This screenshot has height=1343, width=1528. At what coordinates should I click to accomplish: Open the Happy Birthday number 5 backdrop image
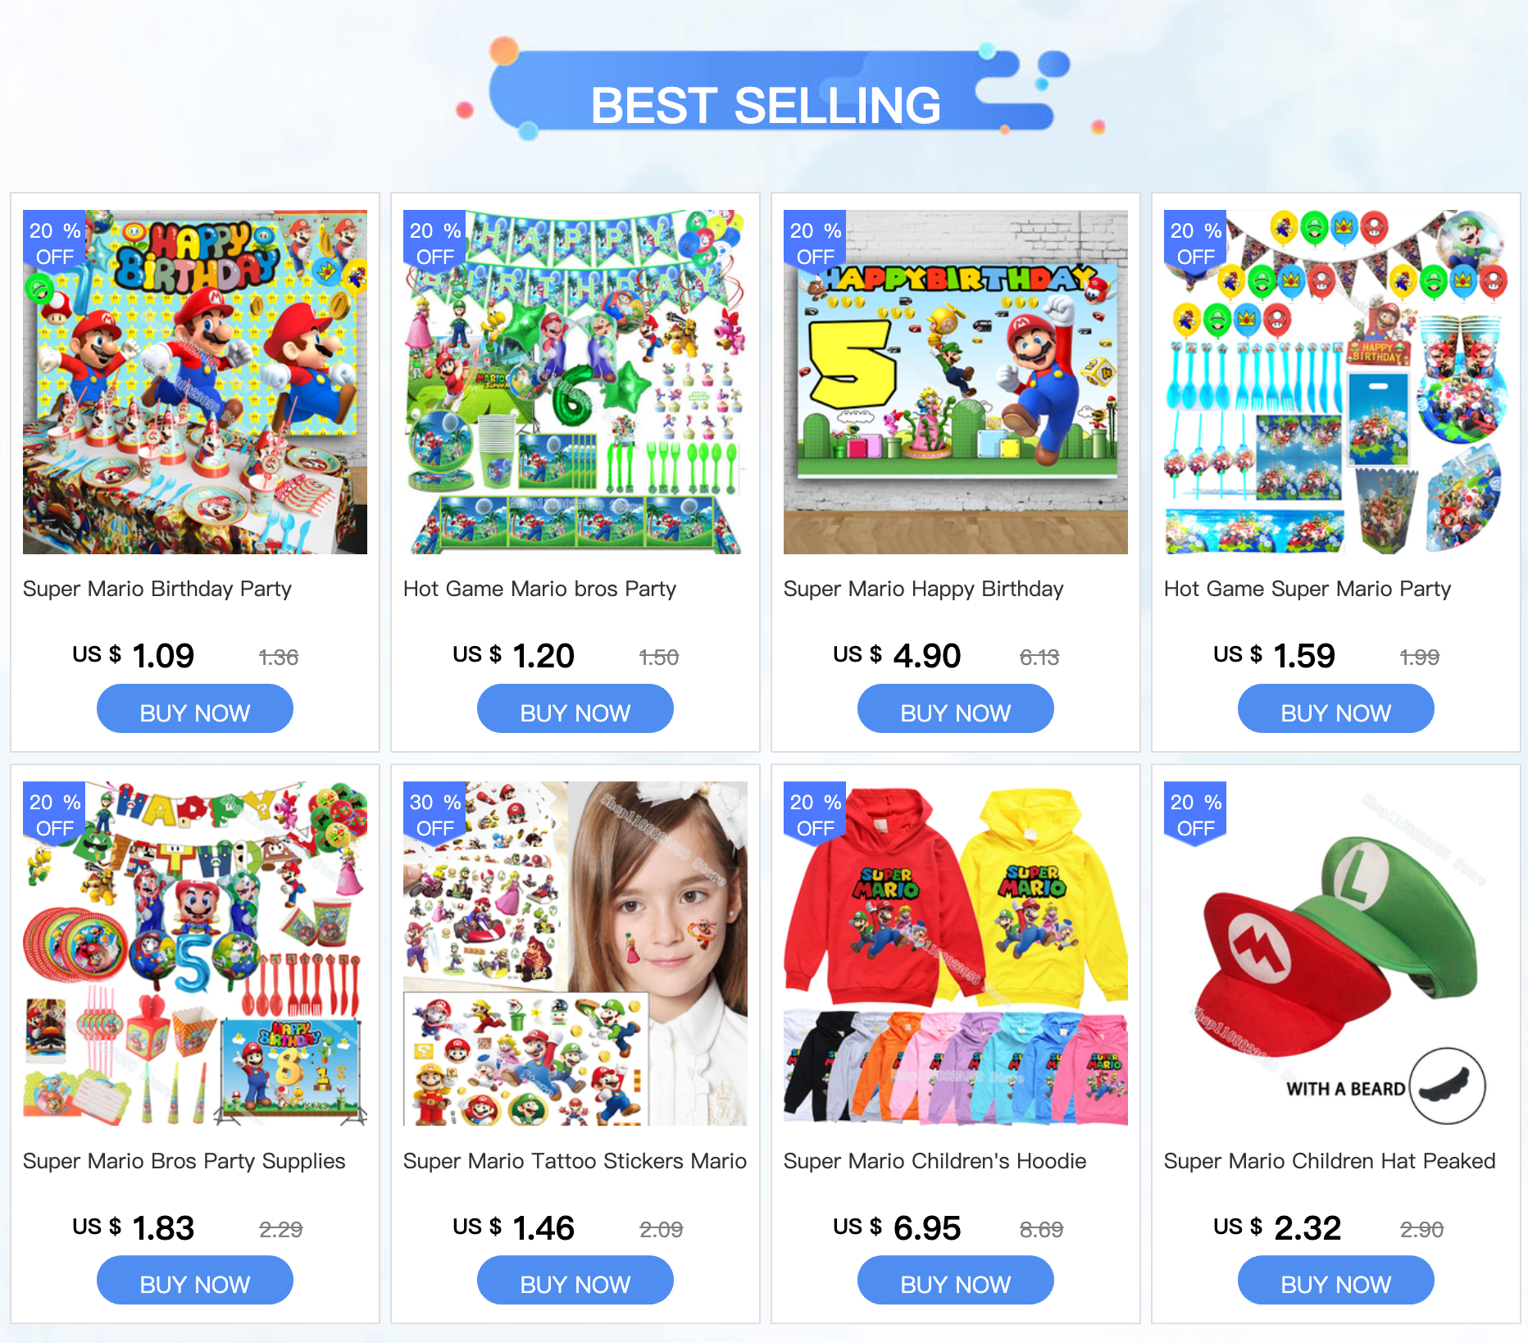pos(956,382)
